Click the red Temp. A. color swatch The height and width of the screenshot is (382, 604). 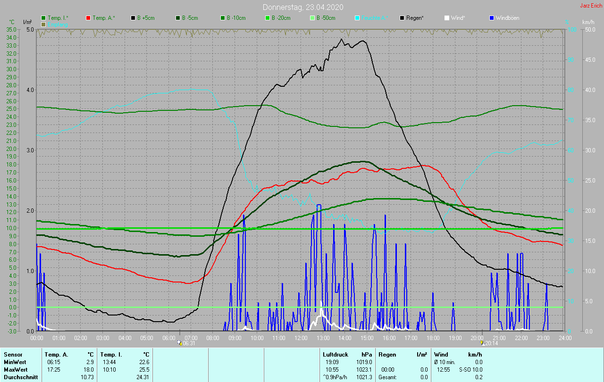pos(89,18)
